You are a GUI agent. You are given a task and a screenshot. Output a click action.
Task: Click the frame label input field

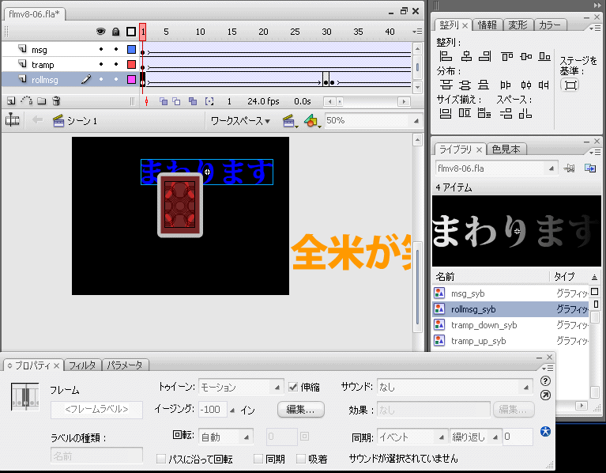(96, 410)
